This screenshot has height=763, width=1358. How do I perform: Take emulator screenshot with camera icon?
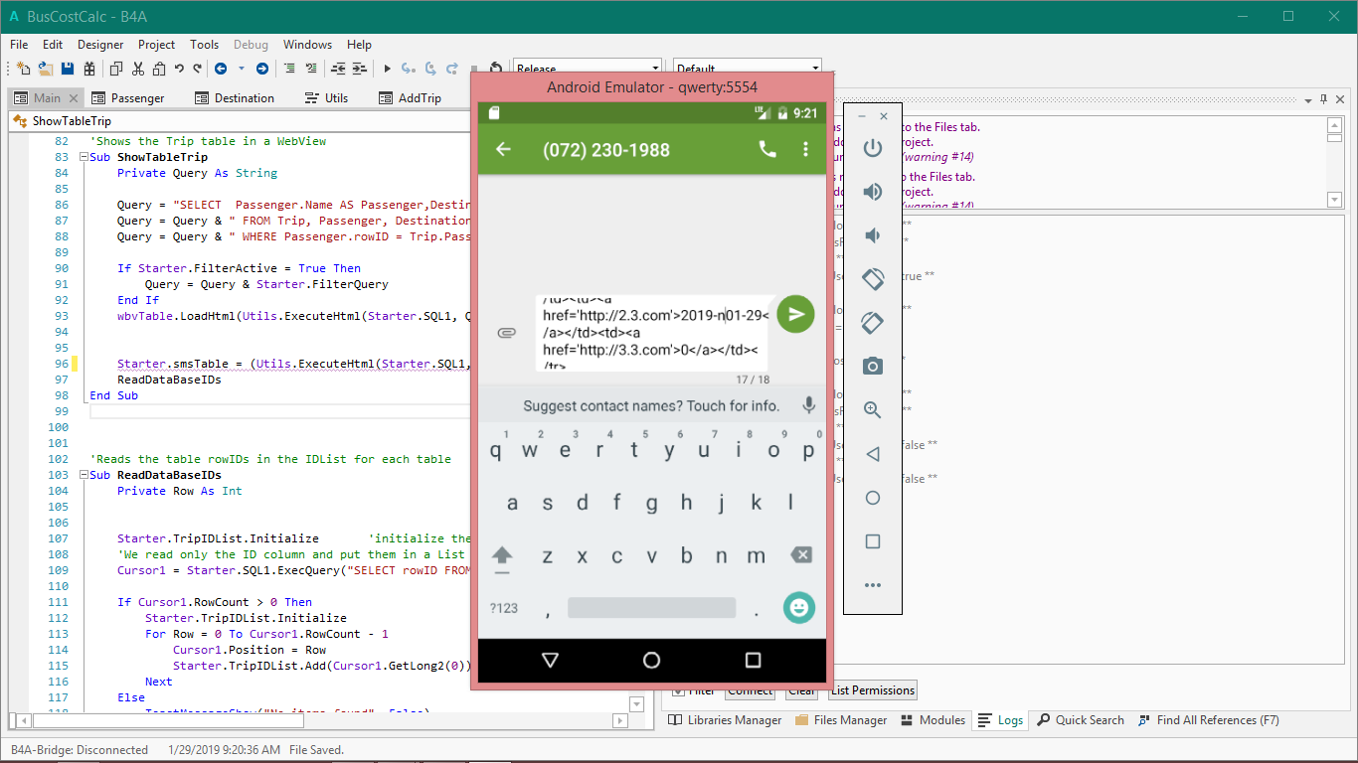coord(873,366)
